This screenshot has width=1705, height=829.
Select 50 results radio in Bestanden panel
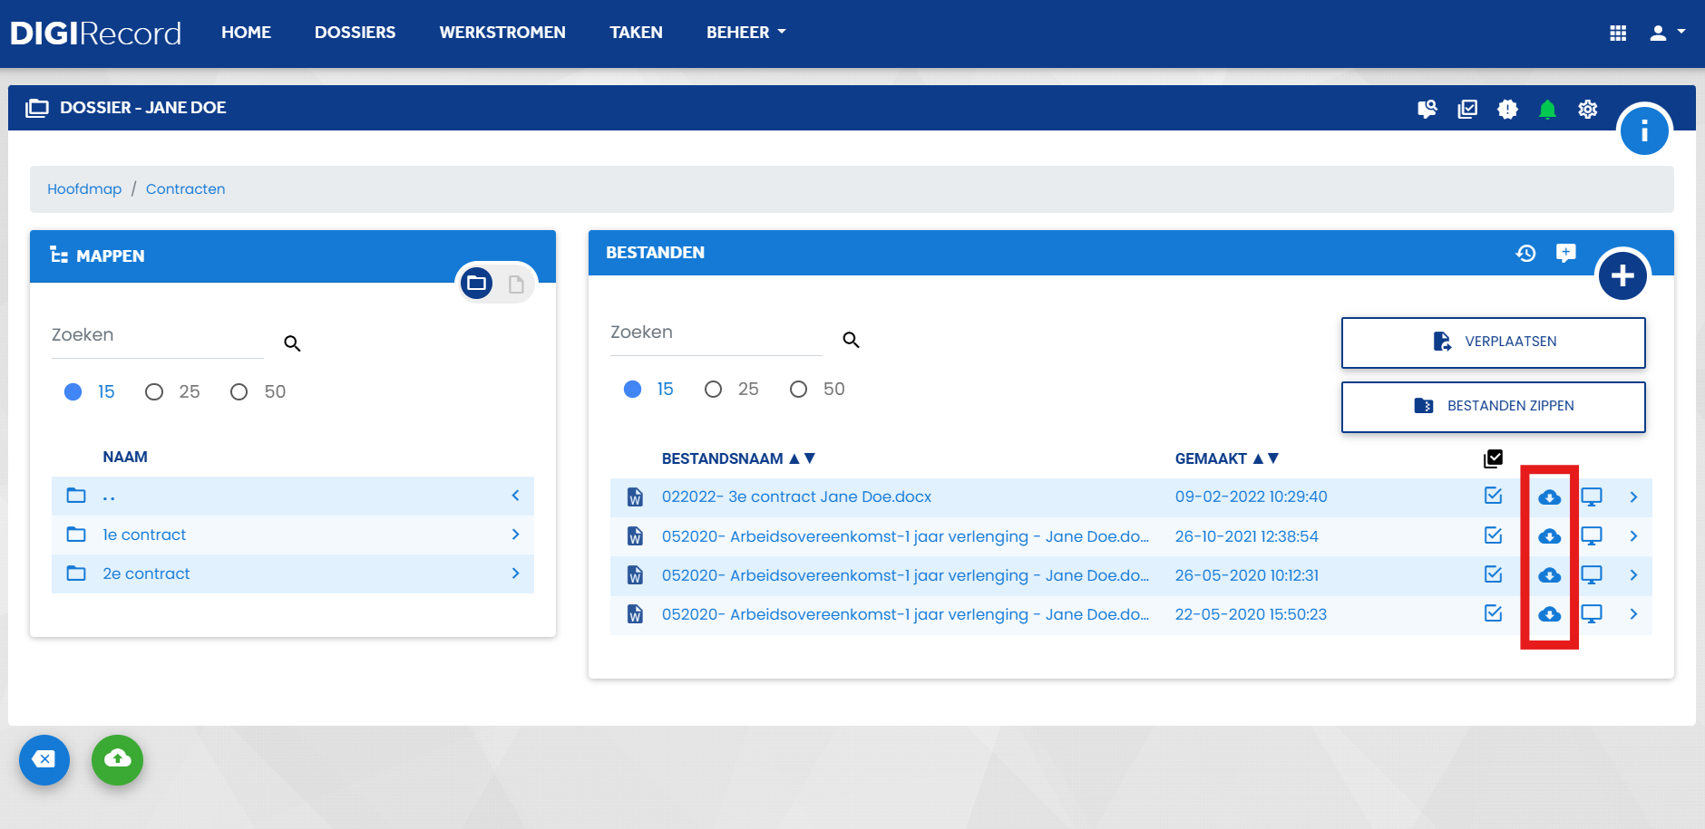(798, 389)
